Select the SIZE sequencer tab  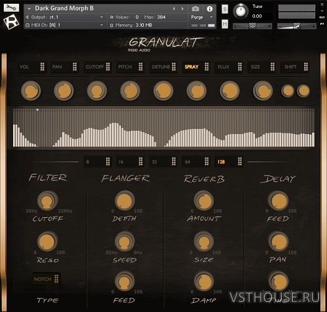262,67
